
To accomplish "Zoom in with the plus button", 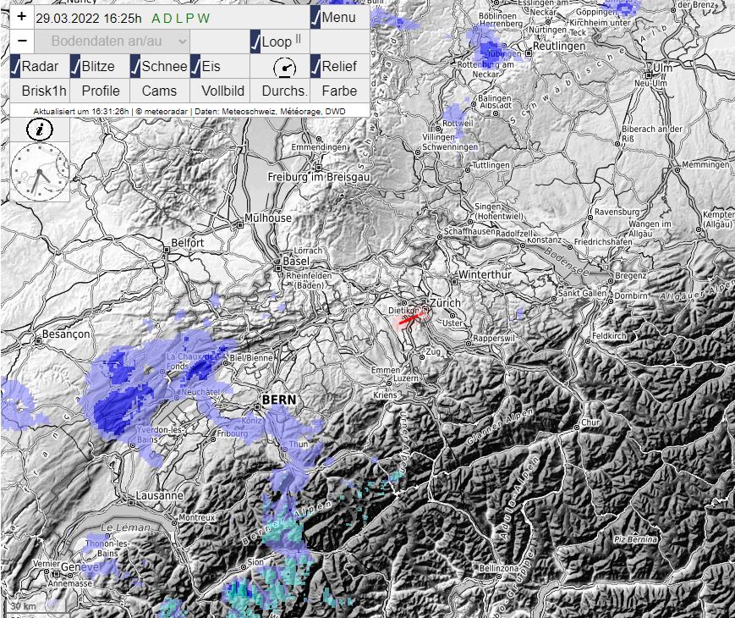I will [x=22, y=18].
